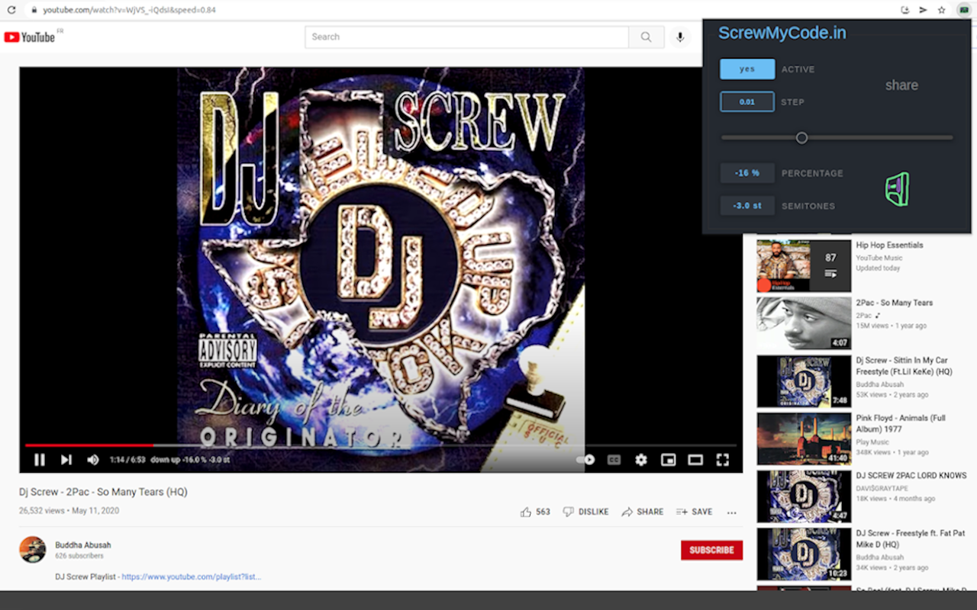Open DJ SCREW 2PAC LORD KNOWS video
This screenshot has width=977, height=610.
point(911,475)
